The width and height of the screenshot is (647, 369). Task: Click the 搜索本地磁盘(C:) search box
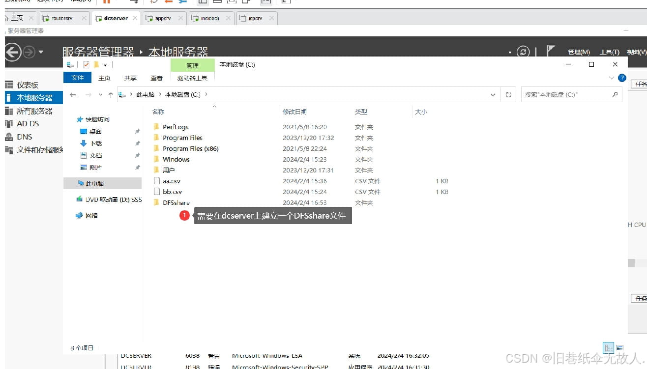pos(565,94)
